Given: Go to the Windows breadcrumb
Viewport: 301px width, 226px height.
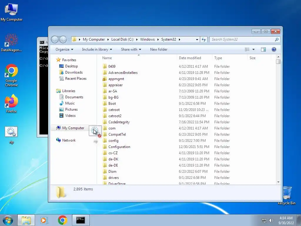Looking at the screenshot, I should [x=147, y=39].
